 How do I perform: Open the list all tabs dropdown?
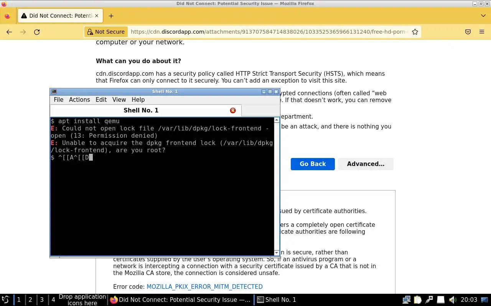(x=483, y=16)
